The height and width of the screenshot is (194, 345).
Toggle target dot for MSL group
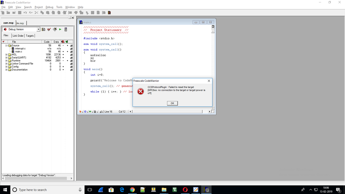[x=63, y=55]
